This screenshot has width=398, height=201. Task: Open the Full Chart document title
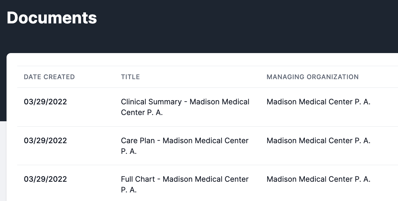pos(184,179)
